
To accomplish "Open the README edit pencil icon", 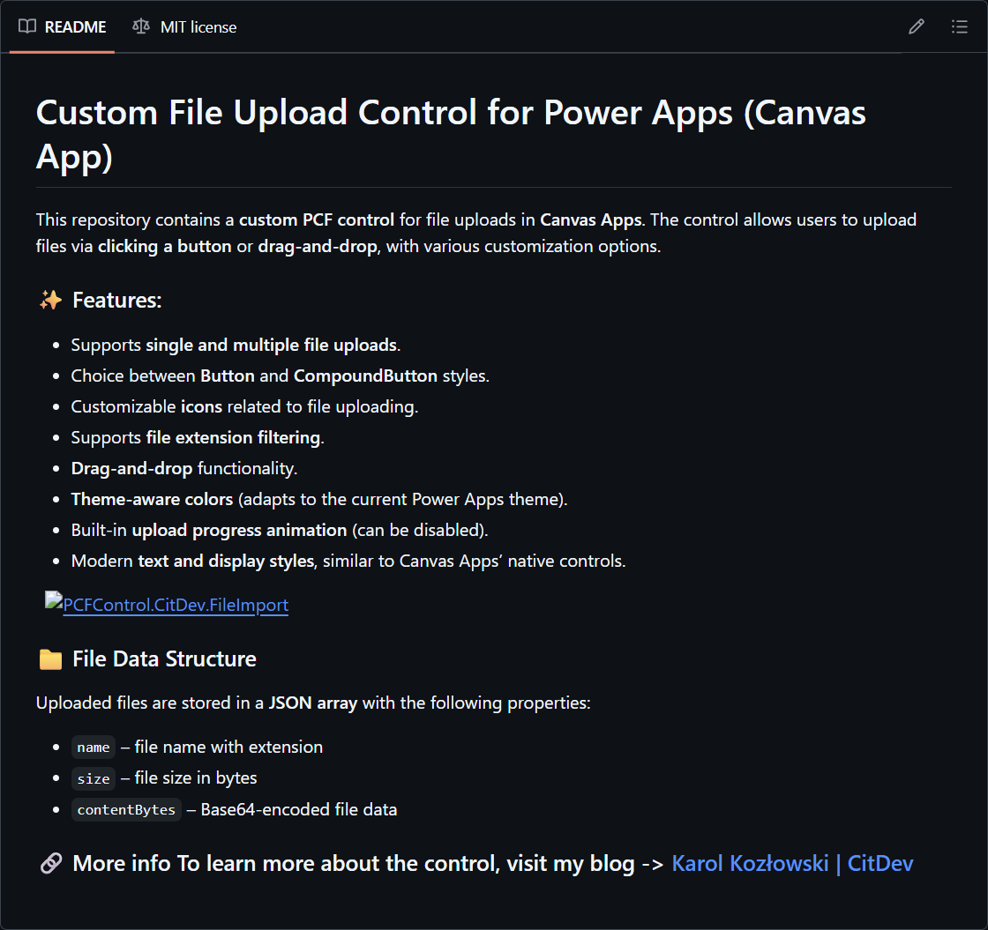I will coord(916,26).
